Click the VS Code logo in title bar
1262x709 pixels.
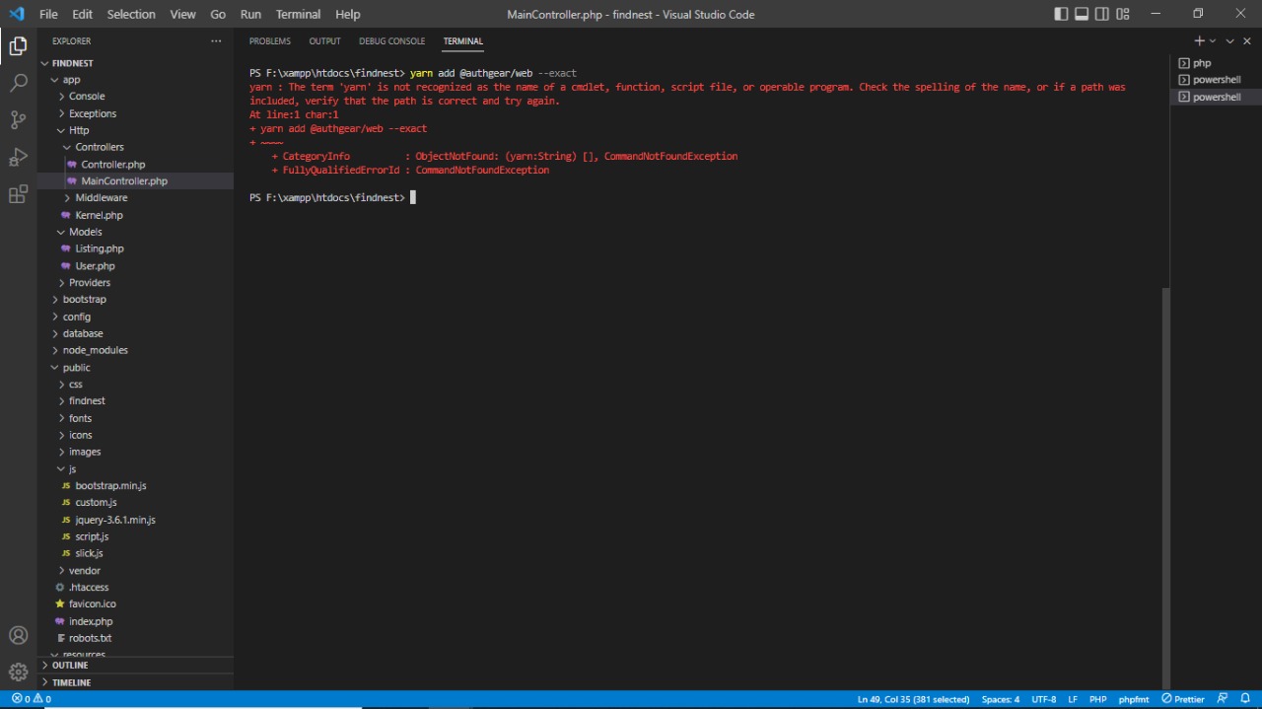(x=16, y=14)
